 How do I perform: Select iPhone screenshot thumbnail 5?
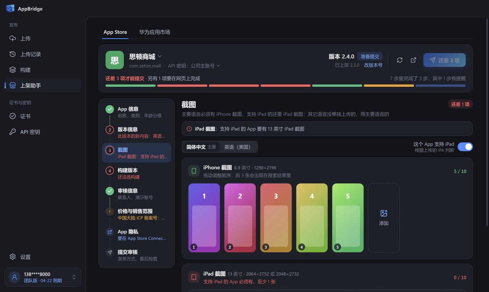(348, 218)
